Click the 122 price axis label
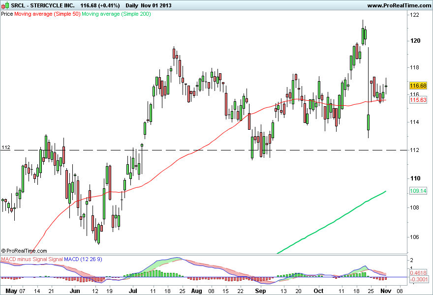433x295 pixels. click(415, 15)
